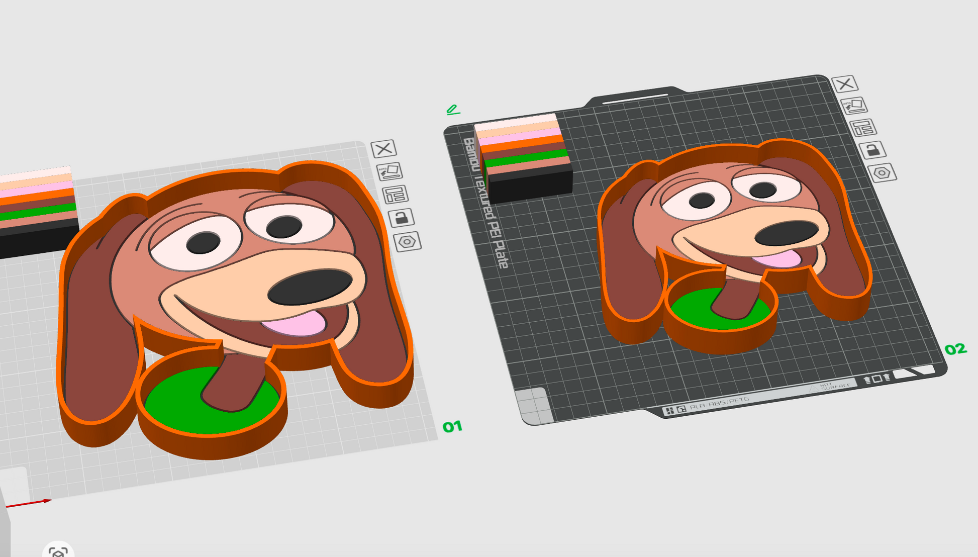978x557 pixels.
Task: Auto-orient objects on plate 01
Action: tap(389, 171)
